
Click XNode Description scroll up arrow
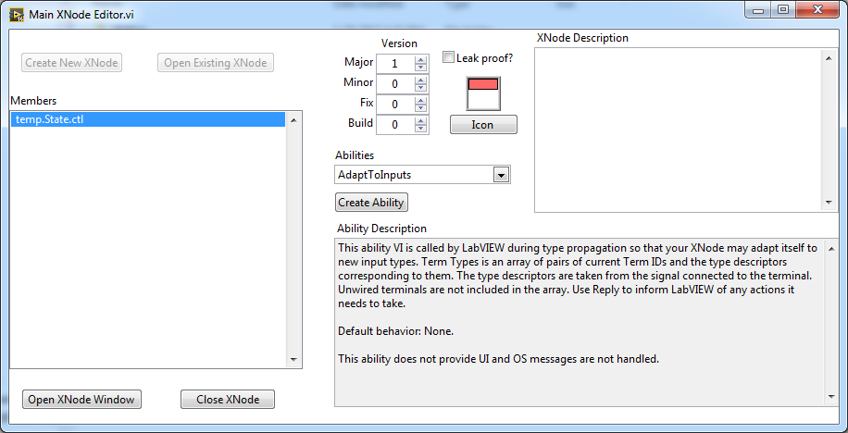829,58
